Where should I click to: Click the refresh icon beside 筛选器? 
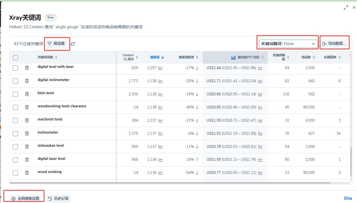click(73, 44)
